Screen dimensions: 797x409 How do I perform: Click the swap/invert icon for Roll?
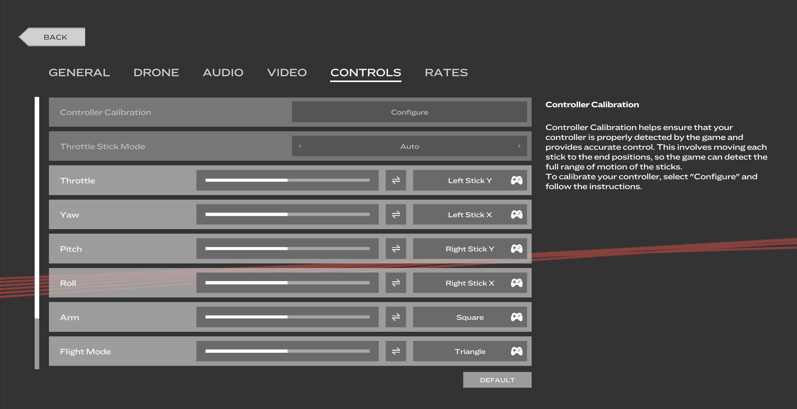point(396,283)
